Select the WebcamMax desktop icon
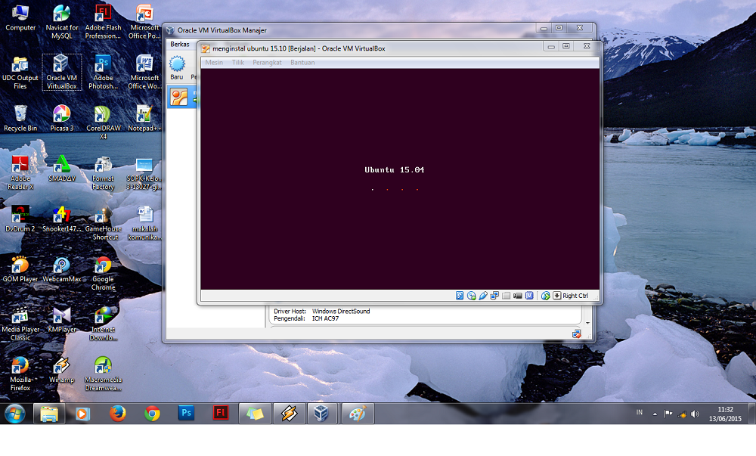Viewport: 756px width, 456px height. pos(62,269)
